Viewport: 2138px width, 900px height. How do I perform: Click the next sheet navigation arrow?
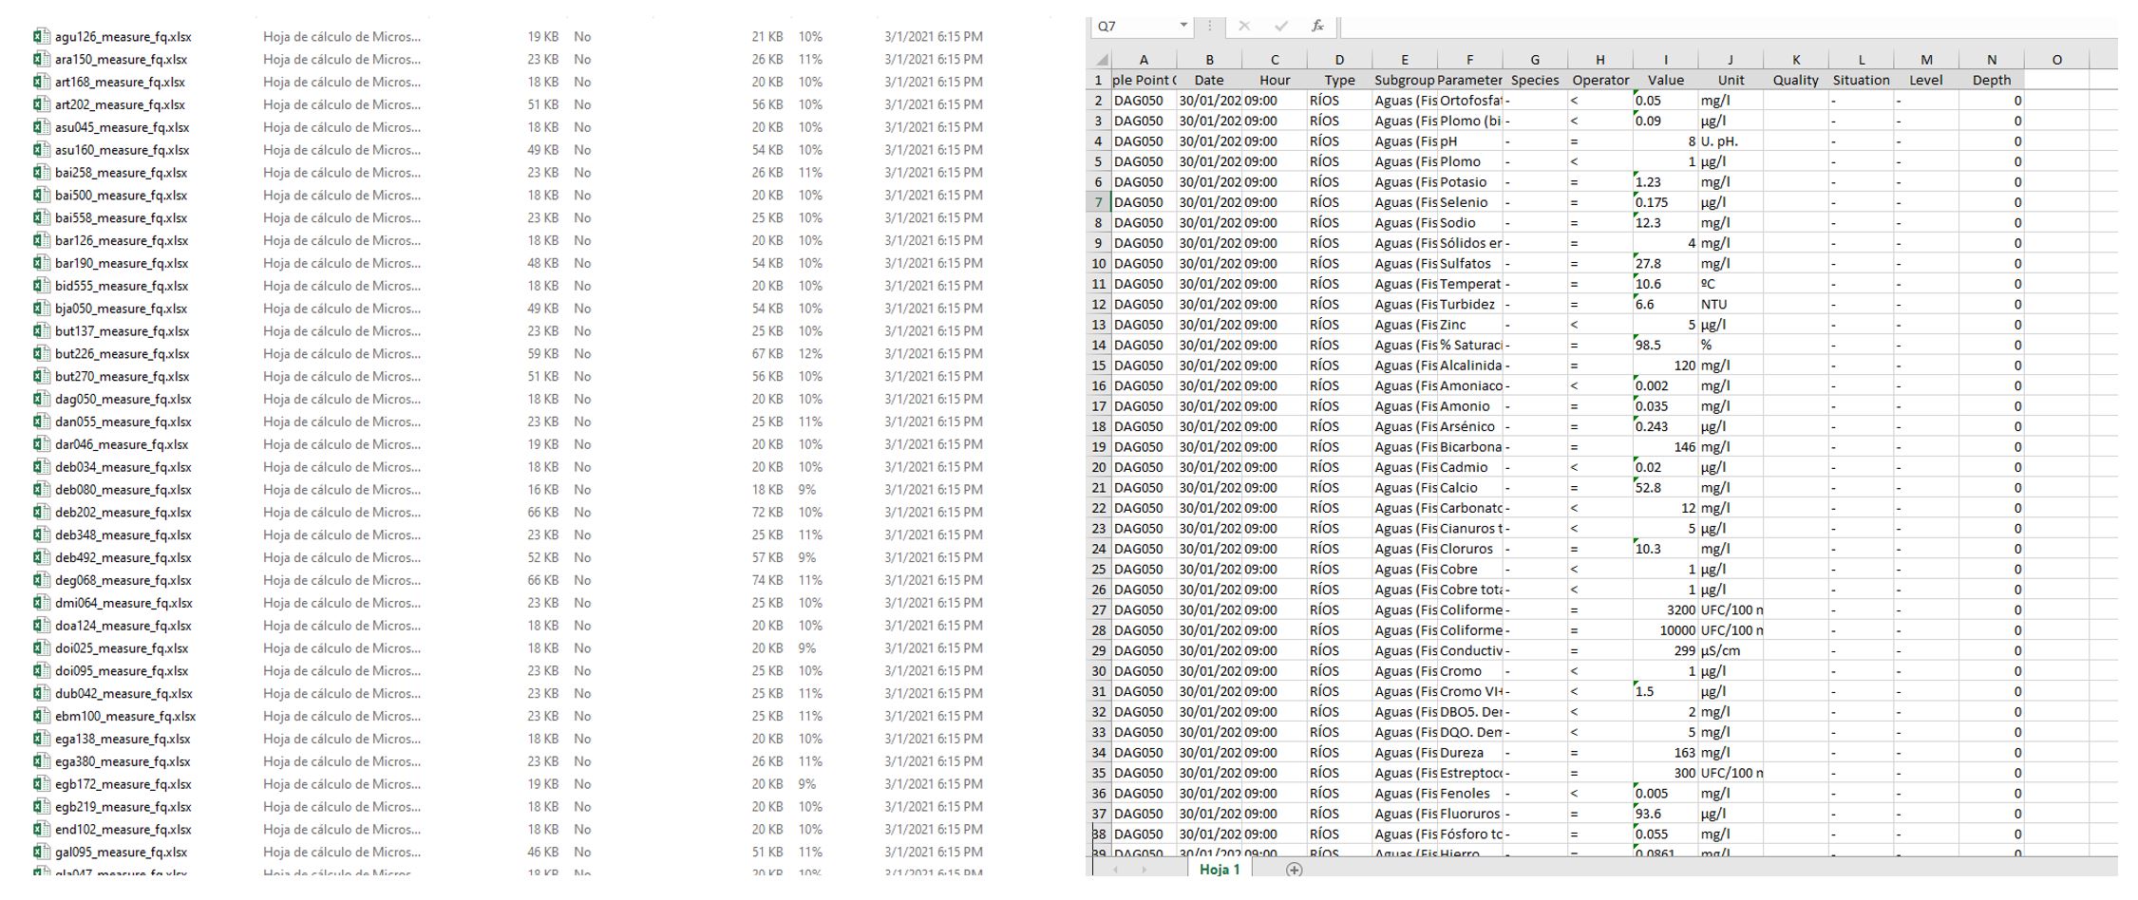[x=1145, y=870]
